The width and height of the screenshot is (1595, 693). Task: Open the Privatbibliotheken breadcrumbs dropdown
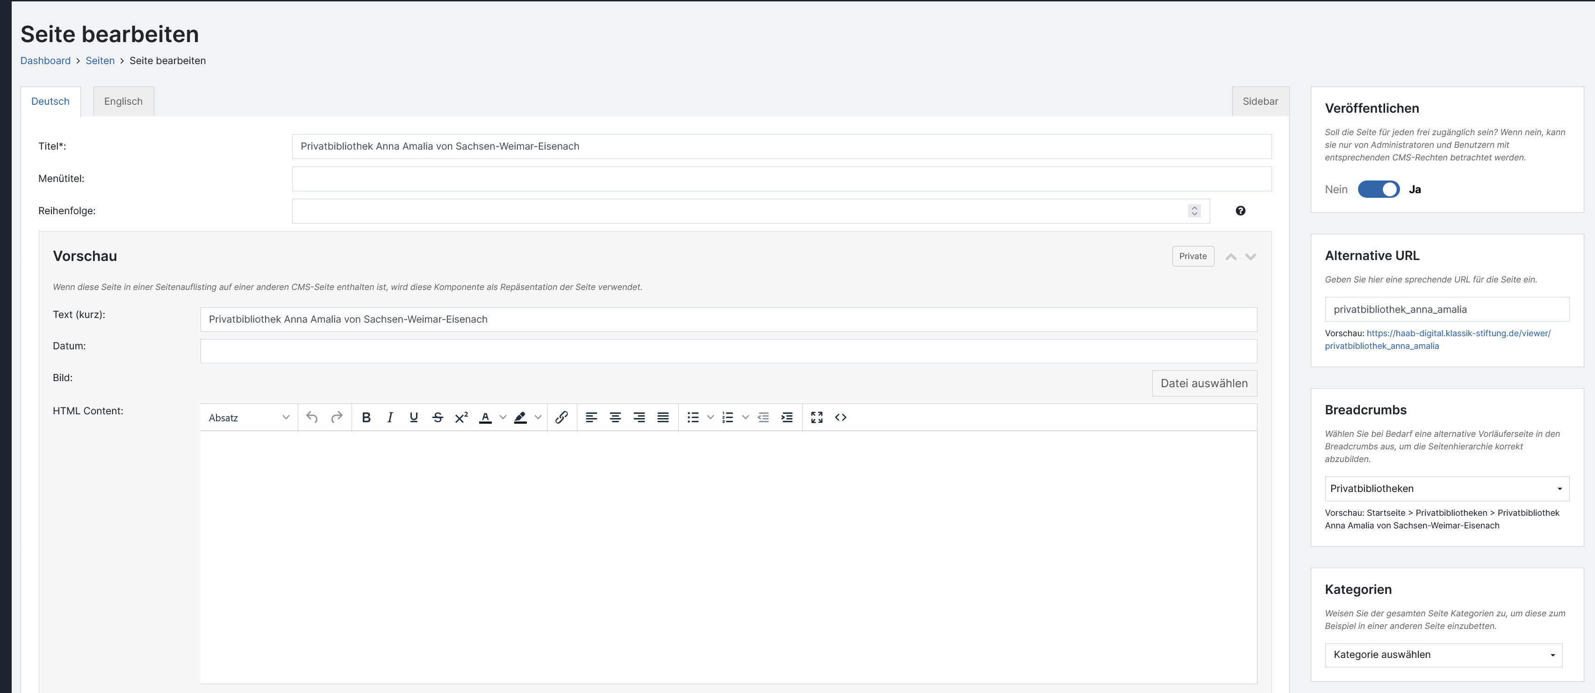(1446, 489)
